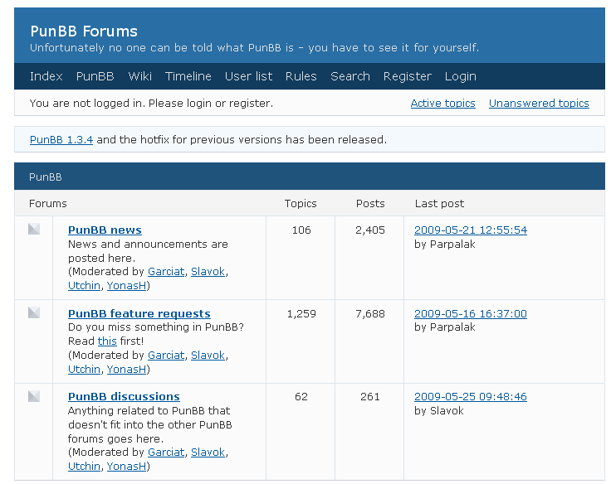
Task: Click the PunBB news forum status icon
Action: 34,229
